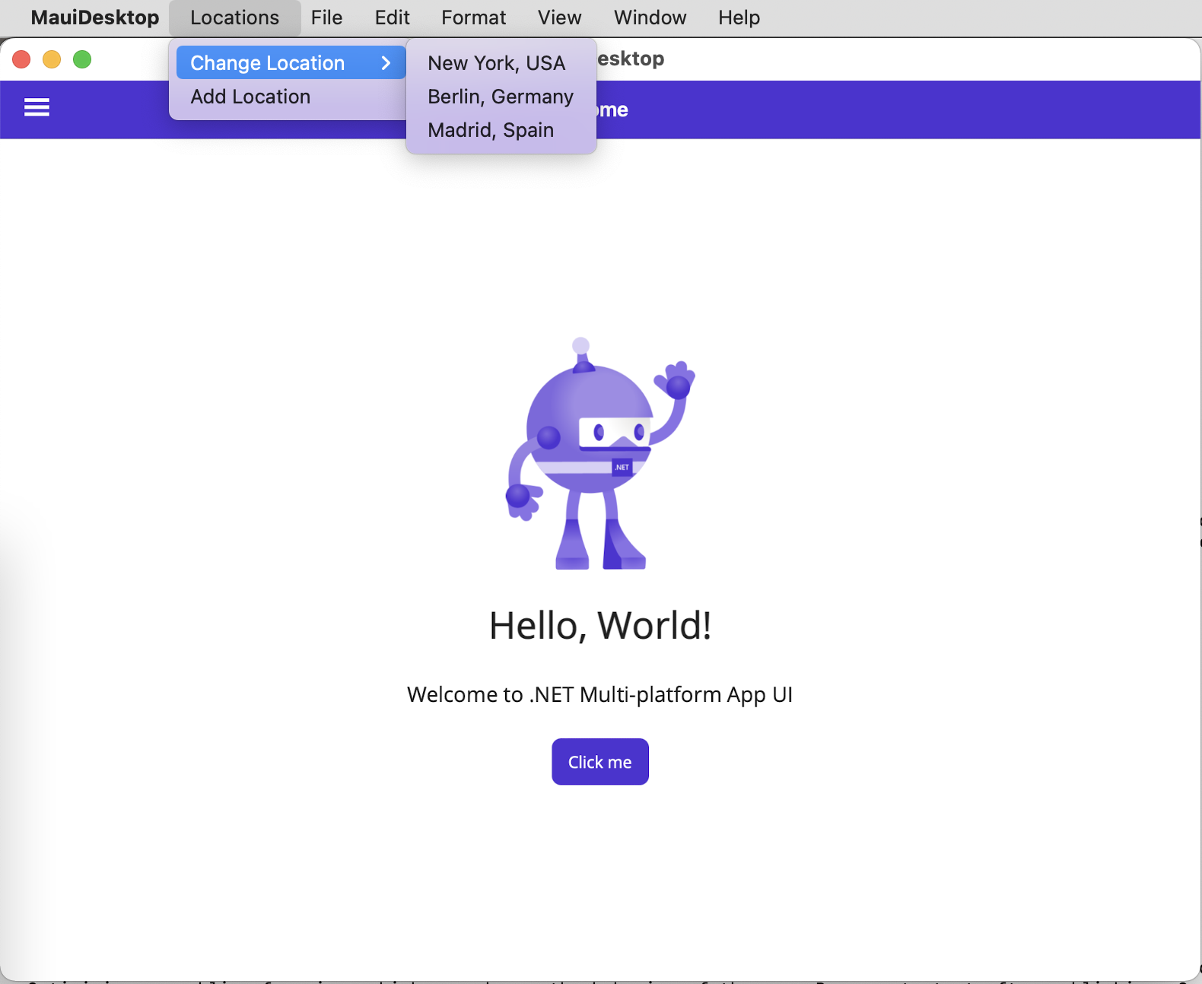Open the MauiDesktop application menu
The height and width of the screenshot is (984, 1202).
(x=95, y=17)
